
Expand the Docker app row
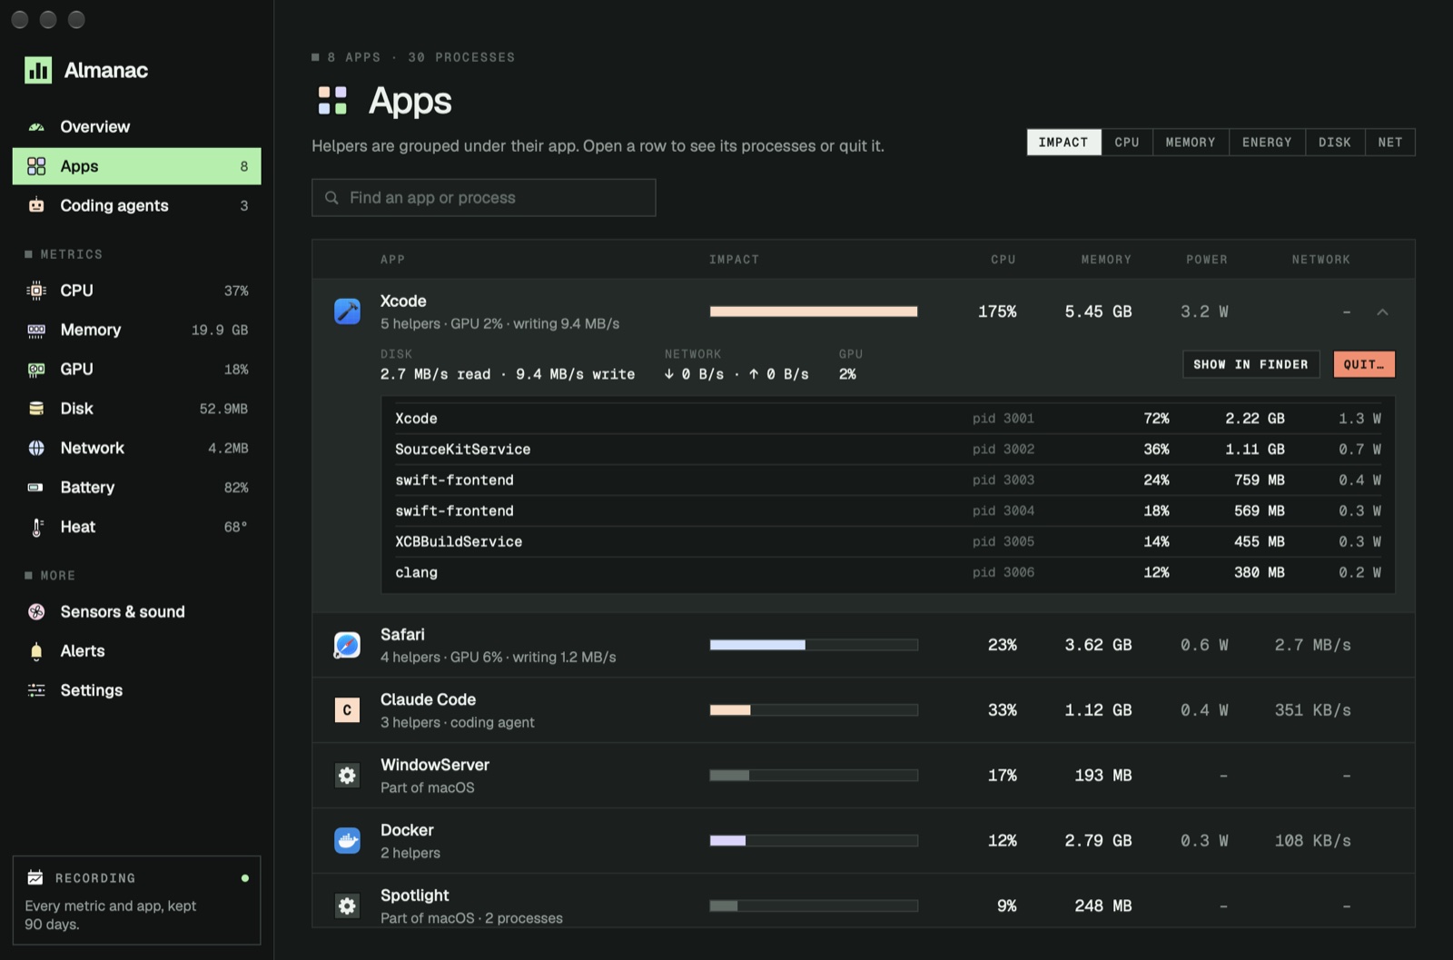pos(863,841)
